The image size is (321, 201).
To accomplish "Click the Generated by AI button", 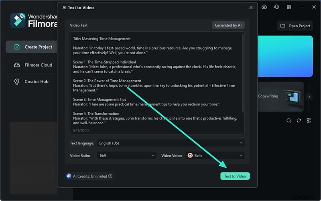I will pyautogui.click(x=228, y=25).
